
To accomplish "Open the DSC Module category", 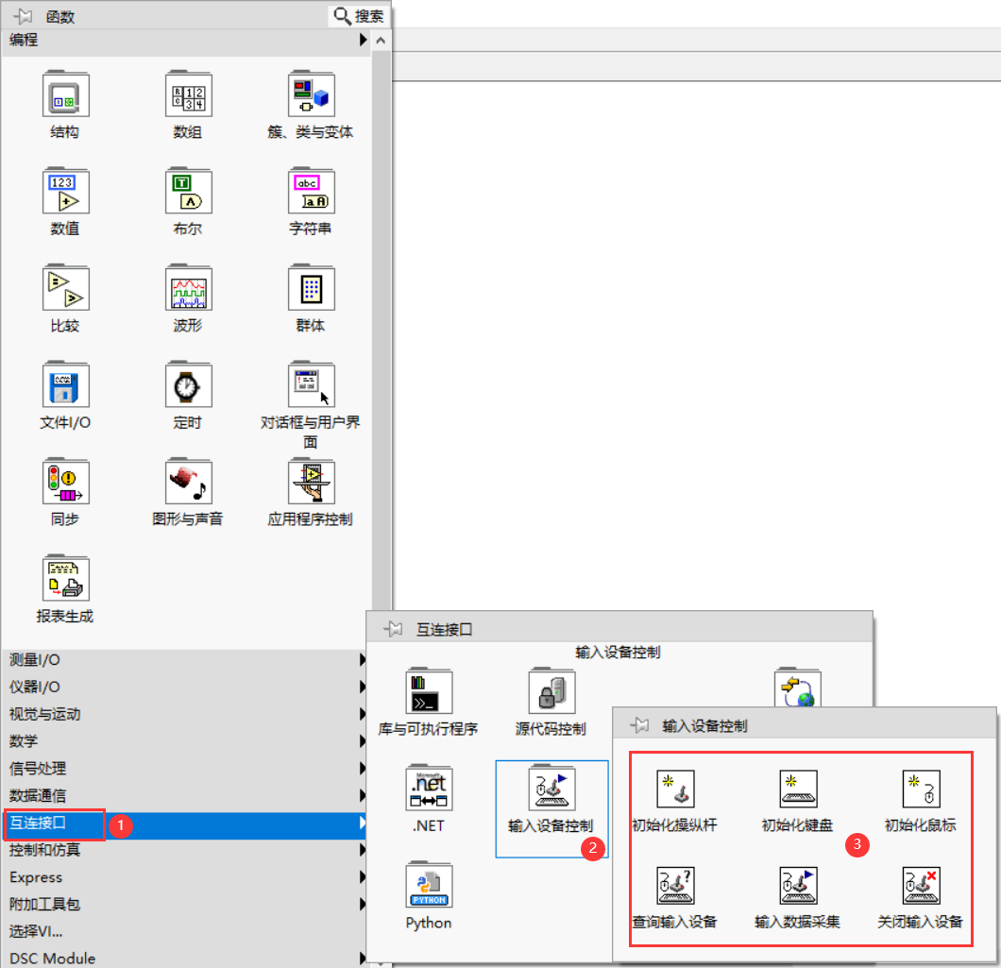I will pos(185,958).
